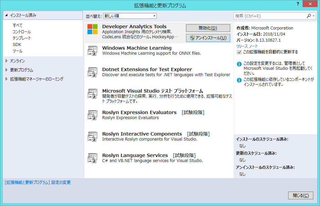Click the Roslyn Interactive Components icon
Viewport: 320px width, 206px height.
pos(92,137)
